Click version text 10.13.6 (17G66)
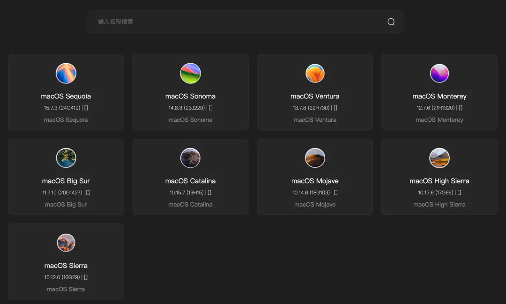The image size is (506, 304). 436,193
